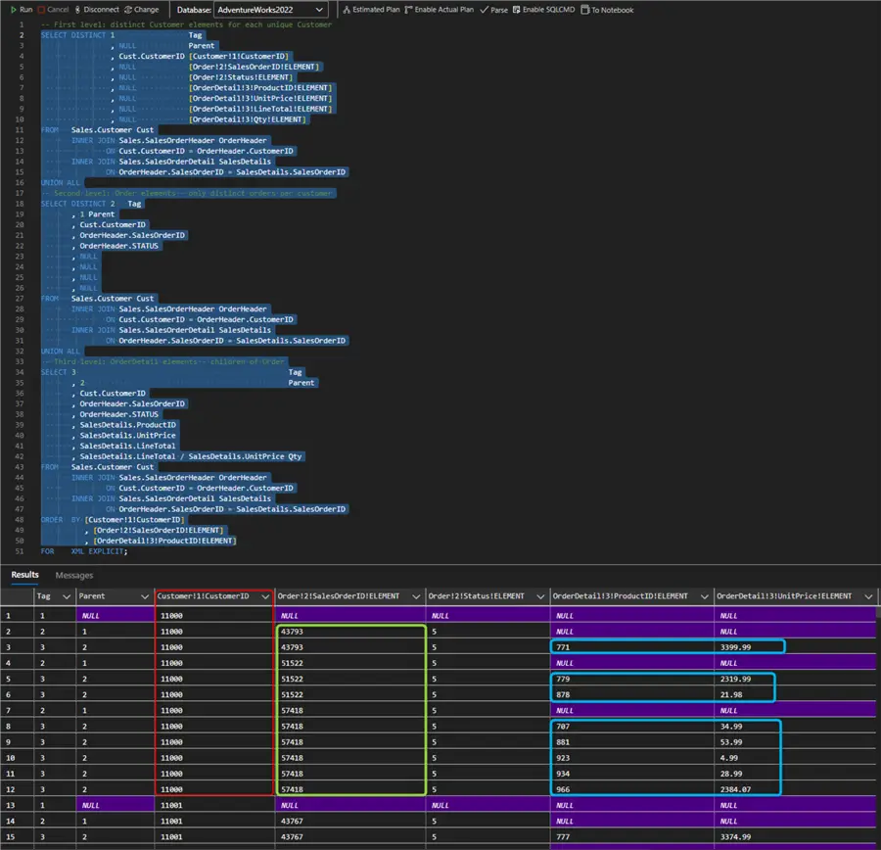Expand Customer!1!CustomerID column dropdown arrow
This screenshot has height=850, width=881.
[264, 596]
